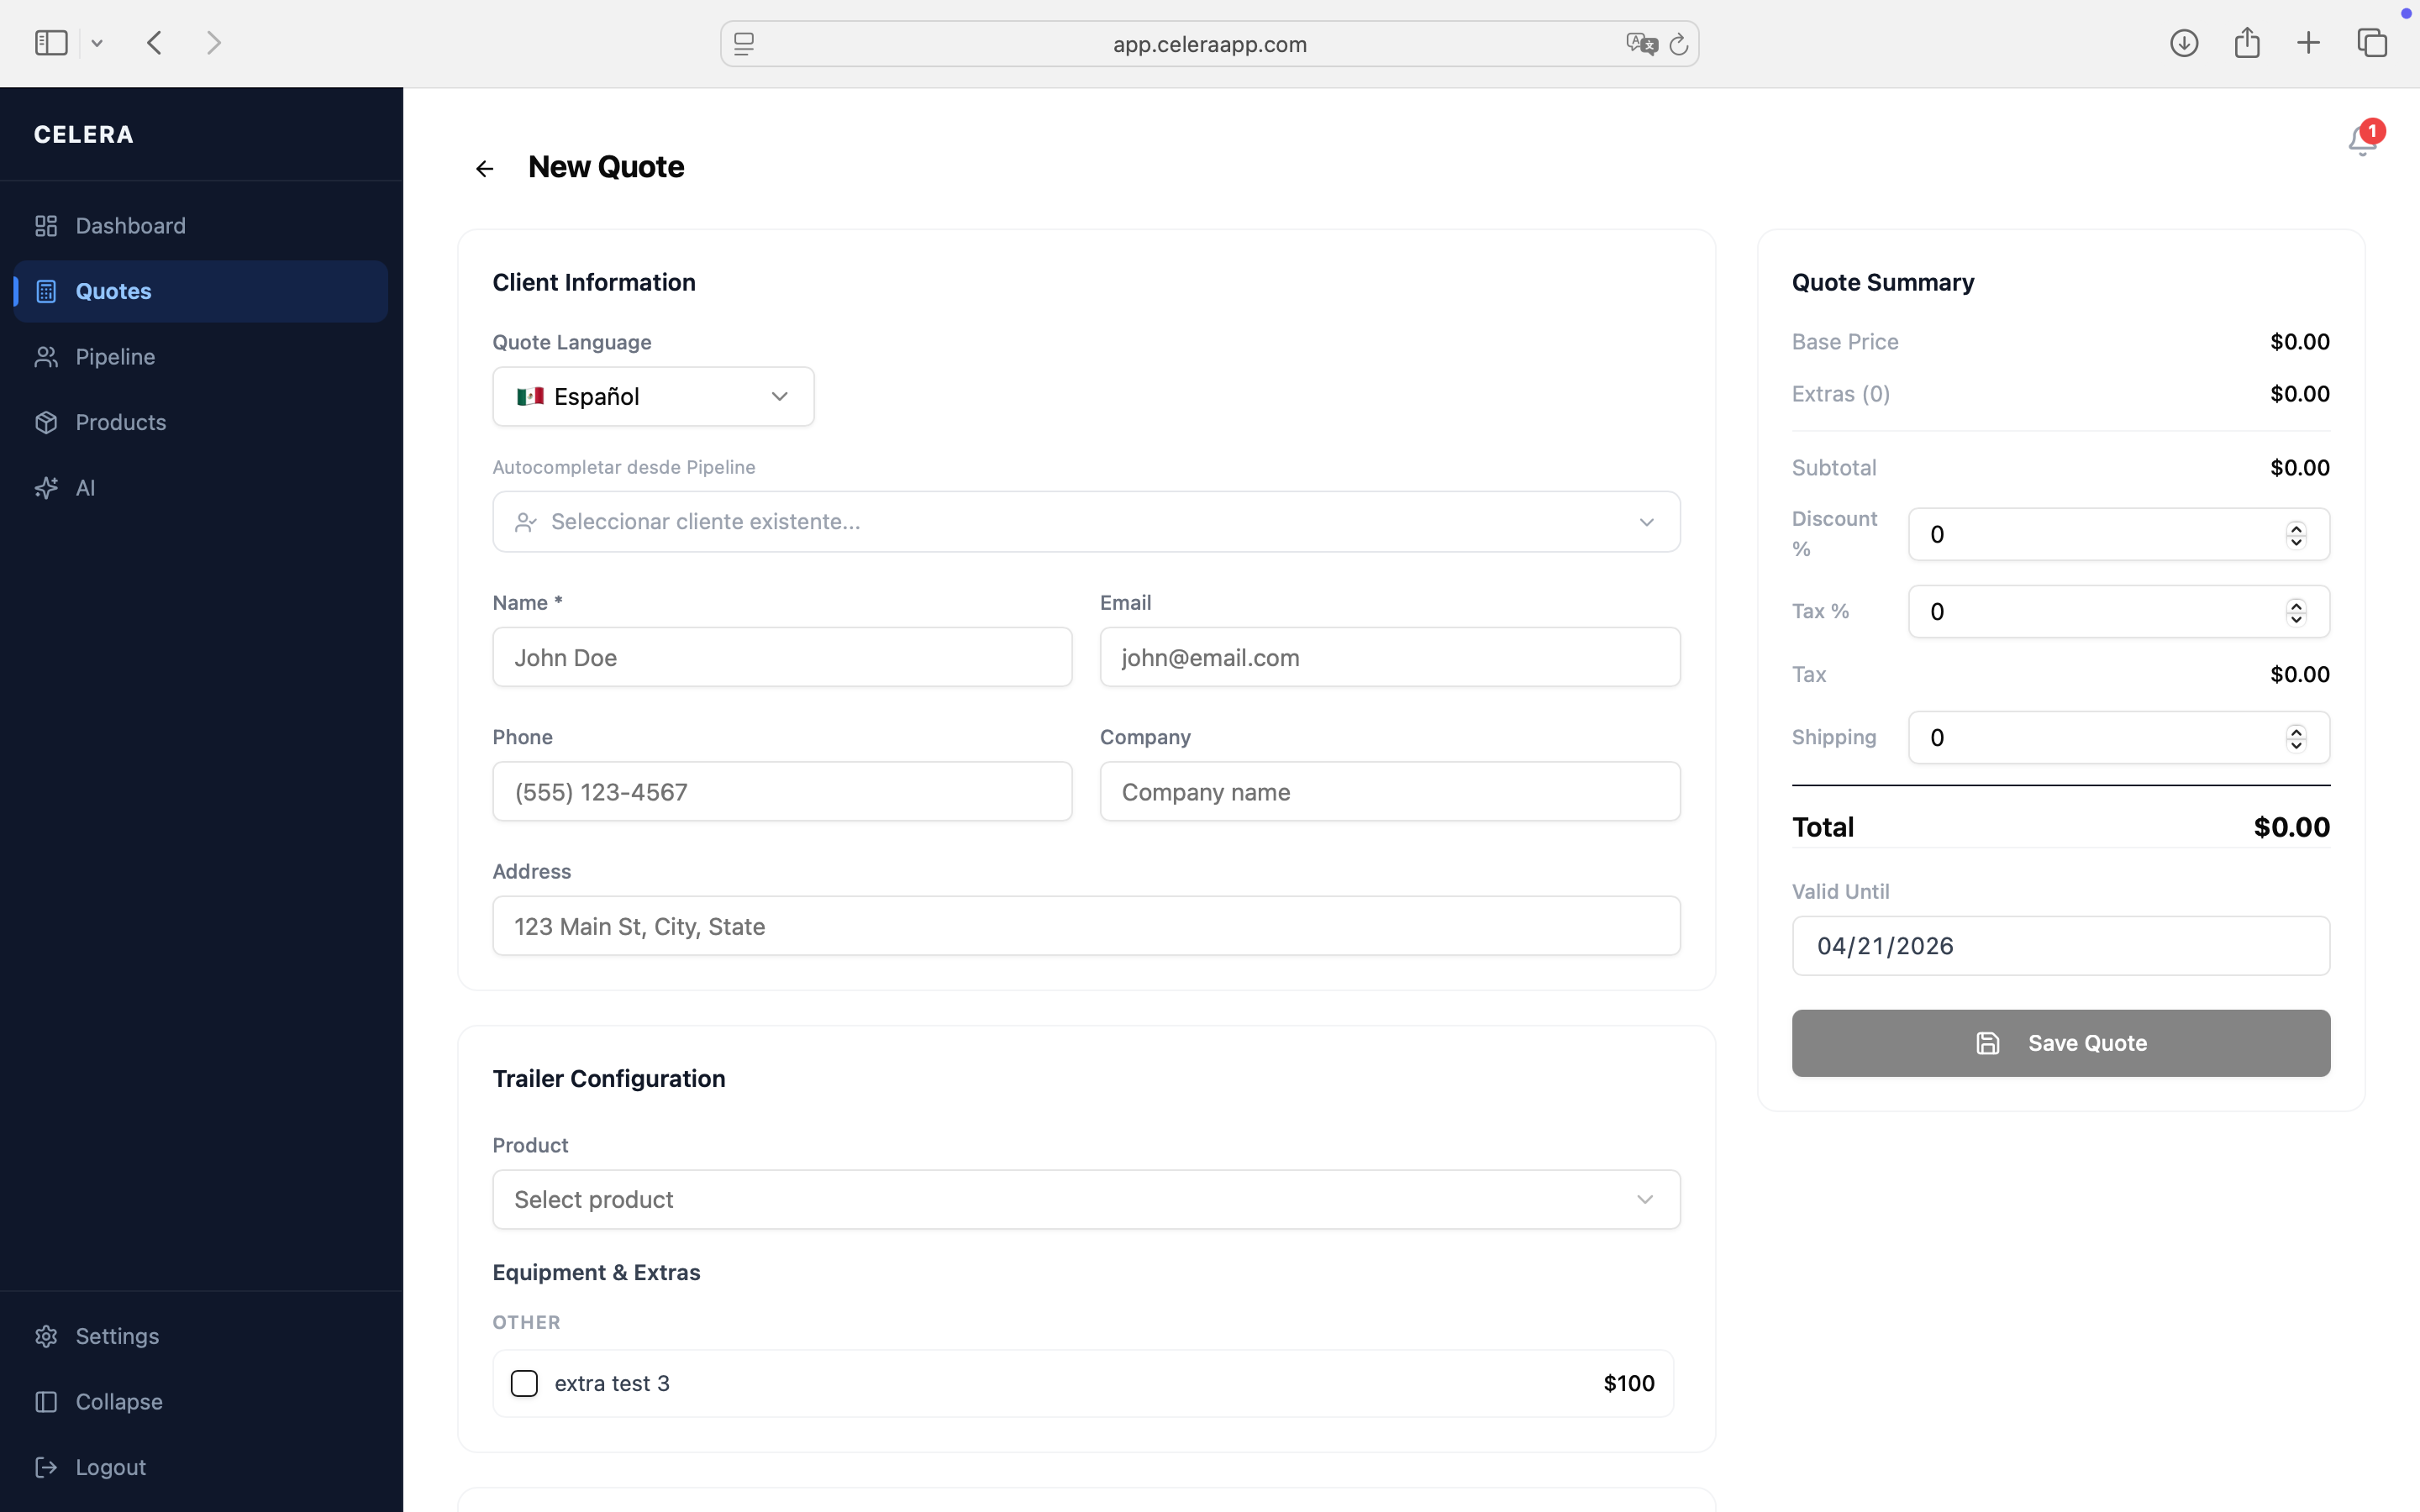Click the Valid Until date field

coord(2060,946)
